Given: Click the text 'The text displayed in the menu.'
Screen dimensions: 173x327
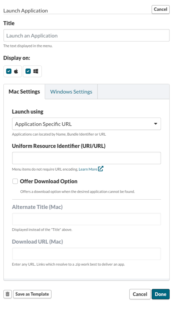Looking at the screenshot, I should (28, 46).
